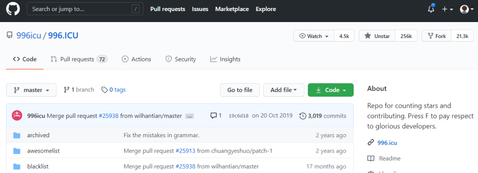Open the Watch notifications dropdown
Image resolution: width=478 pixels, height=173 pixels.
314,36
